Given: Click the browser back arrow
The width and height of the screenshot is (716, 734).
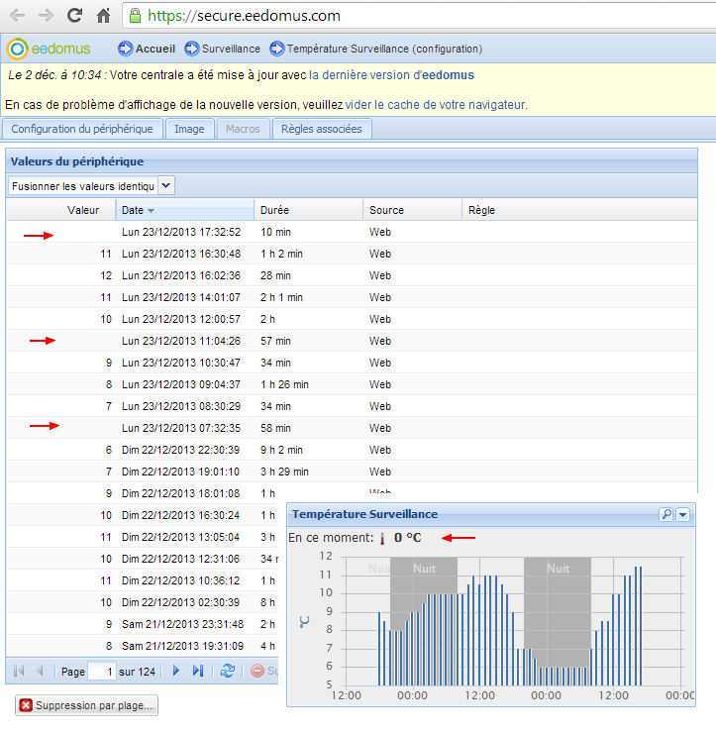Looking at the screenshot, I should [x=17, y=16].
